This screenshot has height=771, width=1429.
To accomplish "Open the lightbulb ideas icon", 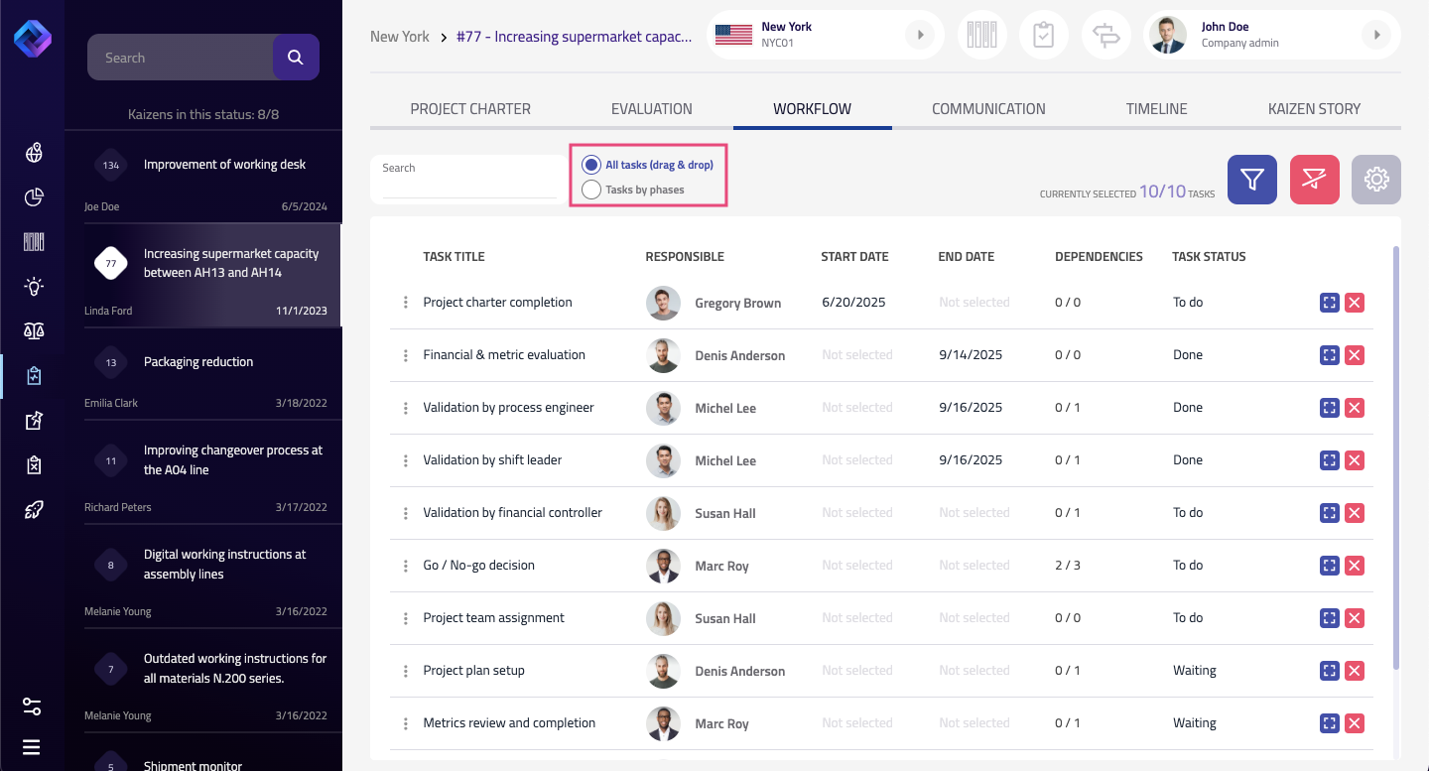I will point(34,287).
